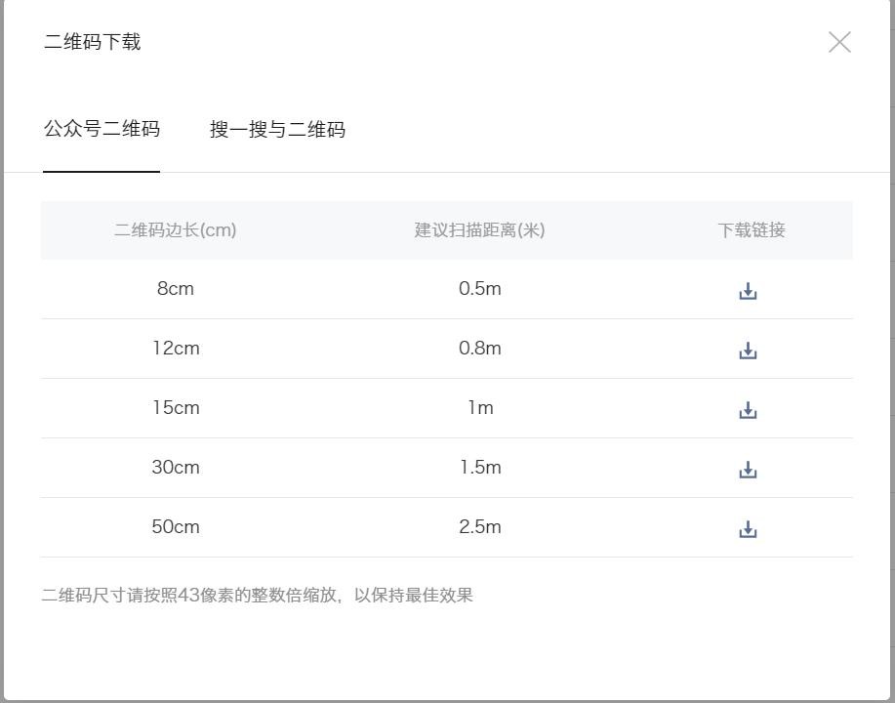Close the 二维码下载 dialog
895x703 pixels.
pyautogui.click(x=839, y=42)
